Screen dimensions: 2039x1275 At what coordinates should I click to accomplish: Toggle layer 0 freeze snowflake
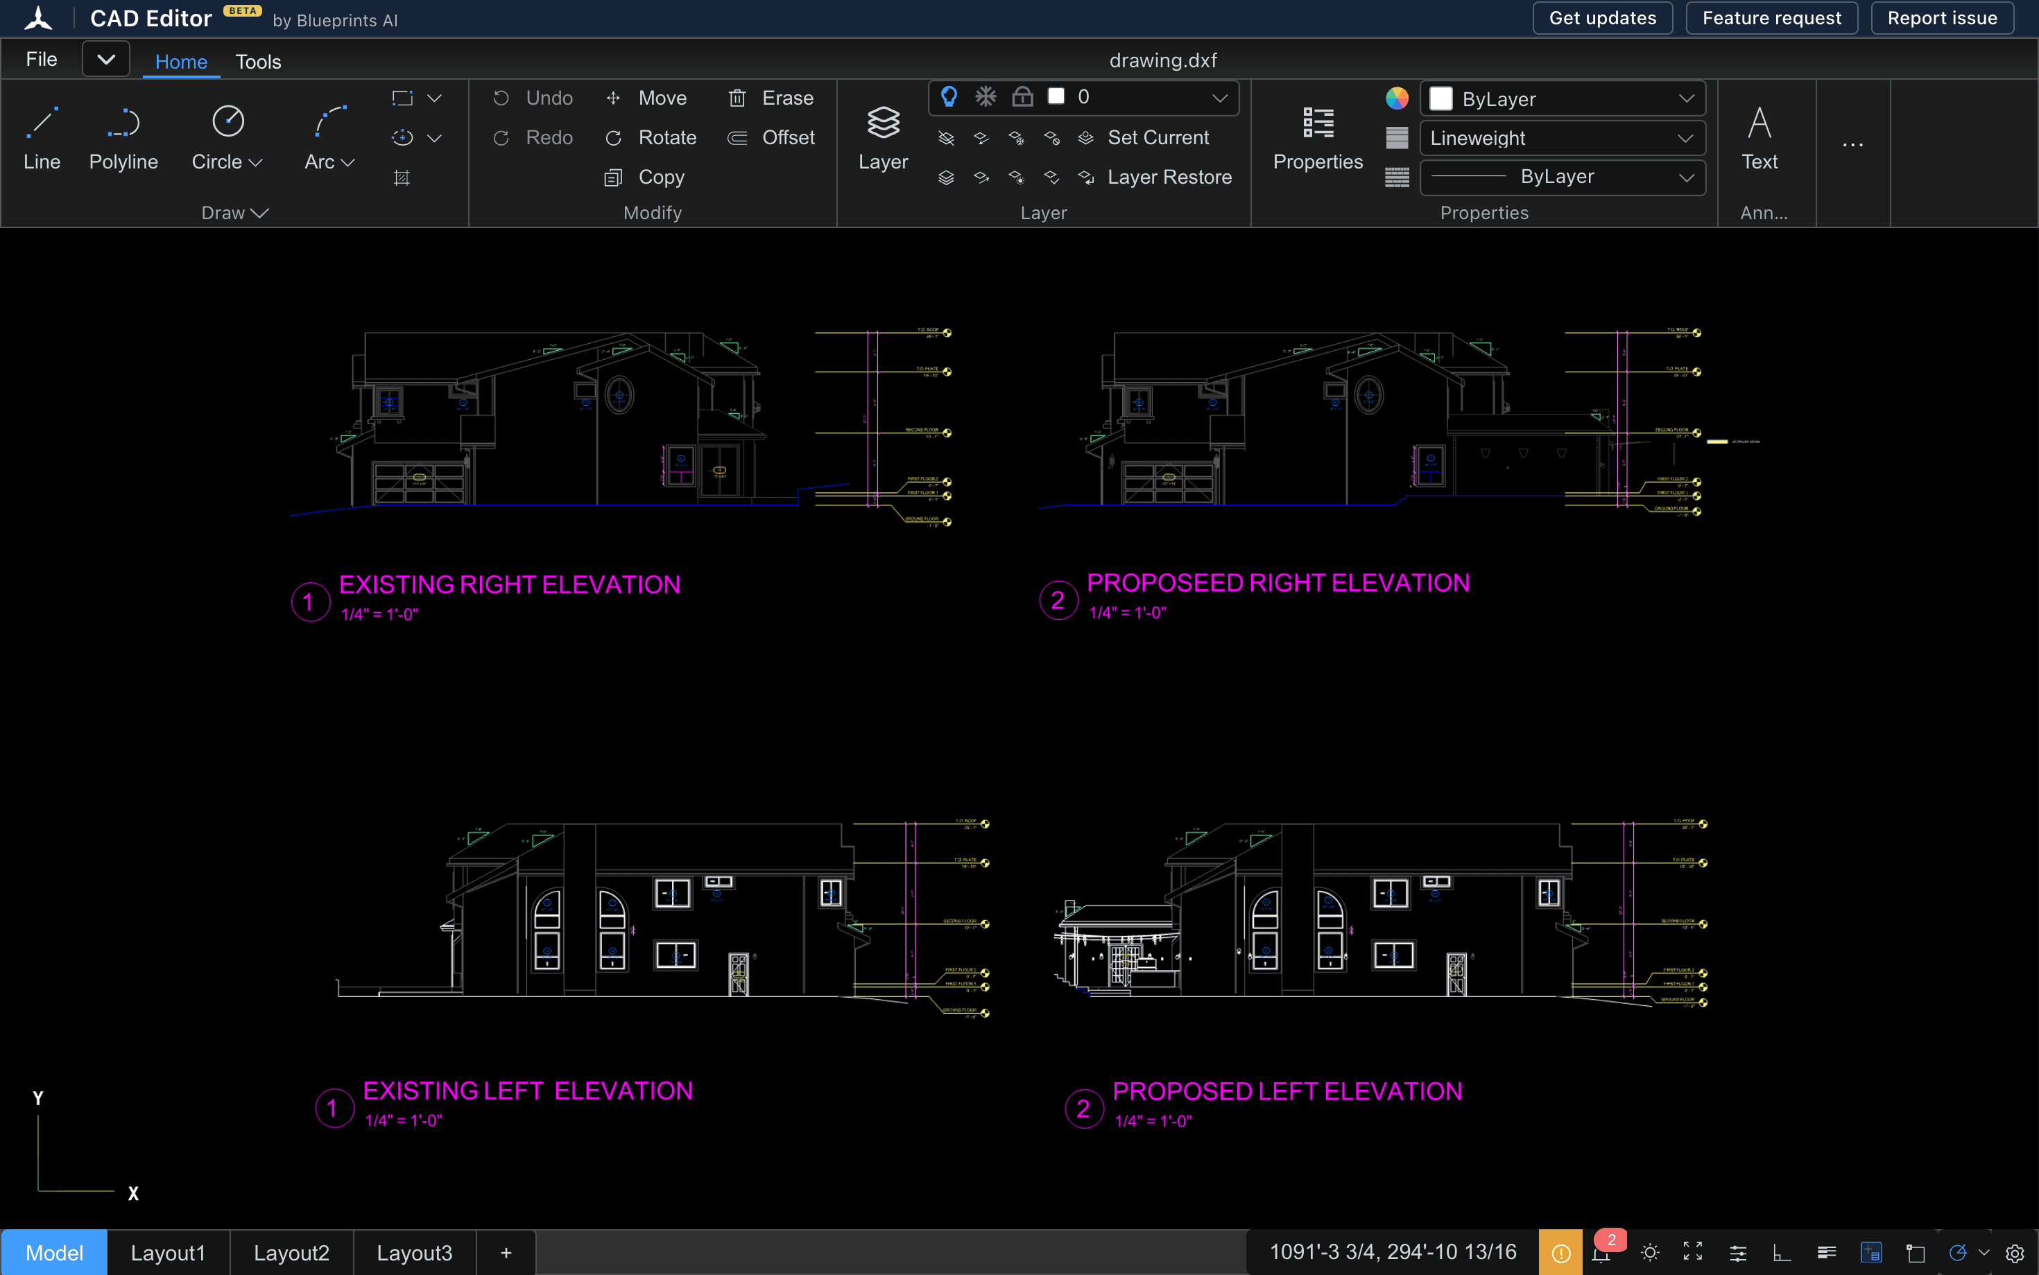point(985,97)
